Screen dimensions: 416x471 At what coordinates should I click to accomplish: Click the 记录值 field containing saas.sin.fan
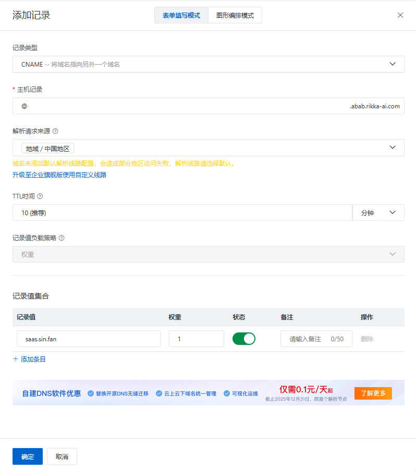coord(89,339)
